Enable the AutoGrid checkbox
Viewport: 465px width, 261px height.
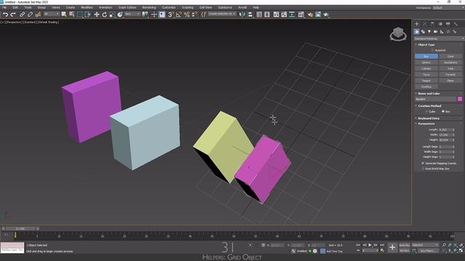[433, 50]
